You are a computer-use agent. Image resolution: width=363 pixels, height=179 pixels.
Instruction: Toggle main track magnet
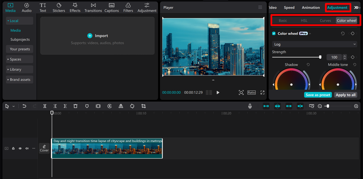pos(266,106)
